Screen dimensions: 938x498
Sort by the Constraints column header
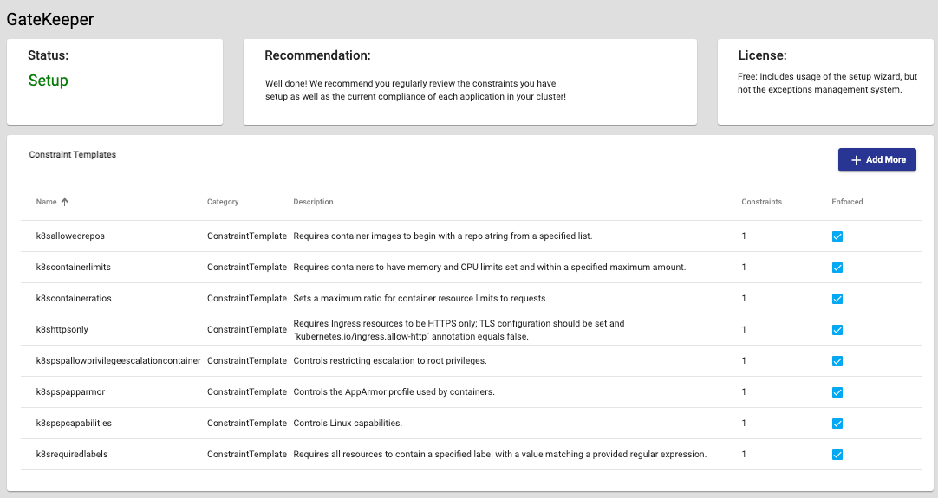(x=761, y=202)
